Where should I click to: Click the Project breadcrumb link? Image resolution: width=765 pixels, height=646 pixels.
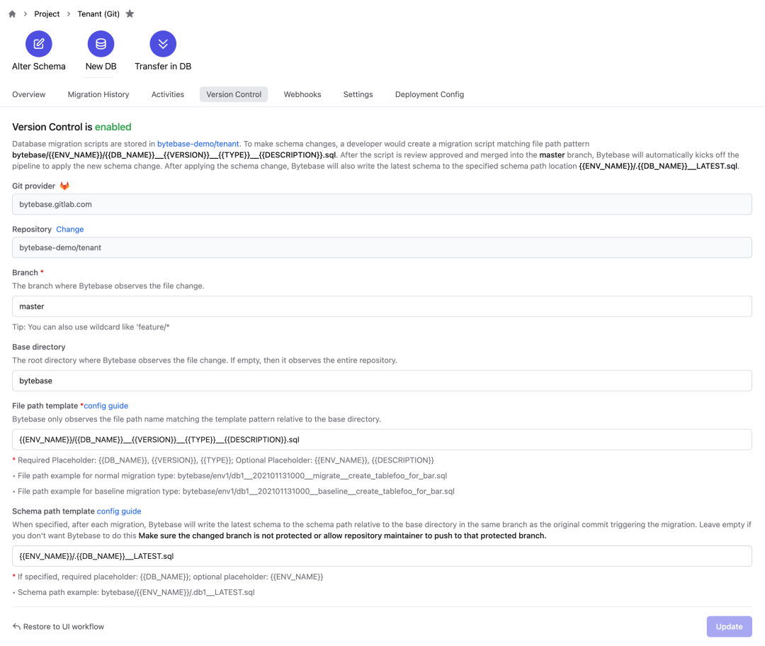click(x=47, y=14)
